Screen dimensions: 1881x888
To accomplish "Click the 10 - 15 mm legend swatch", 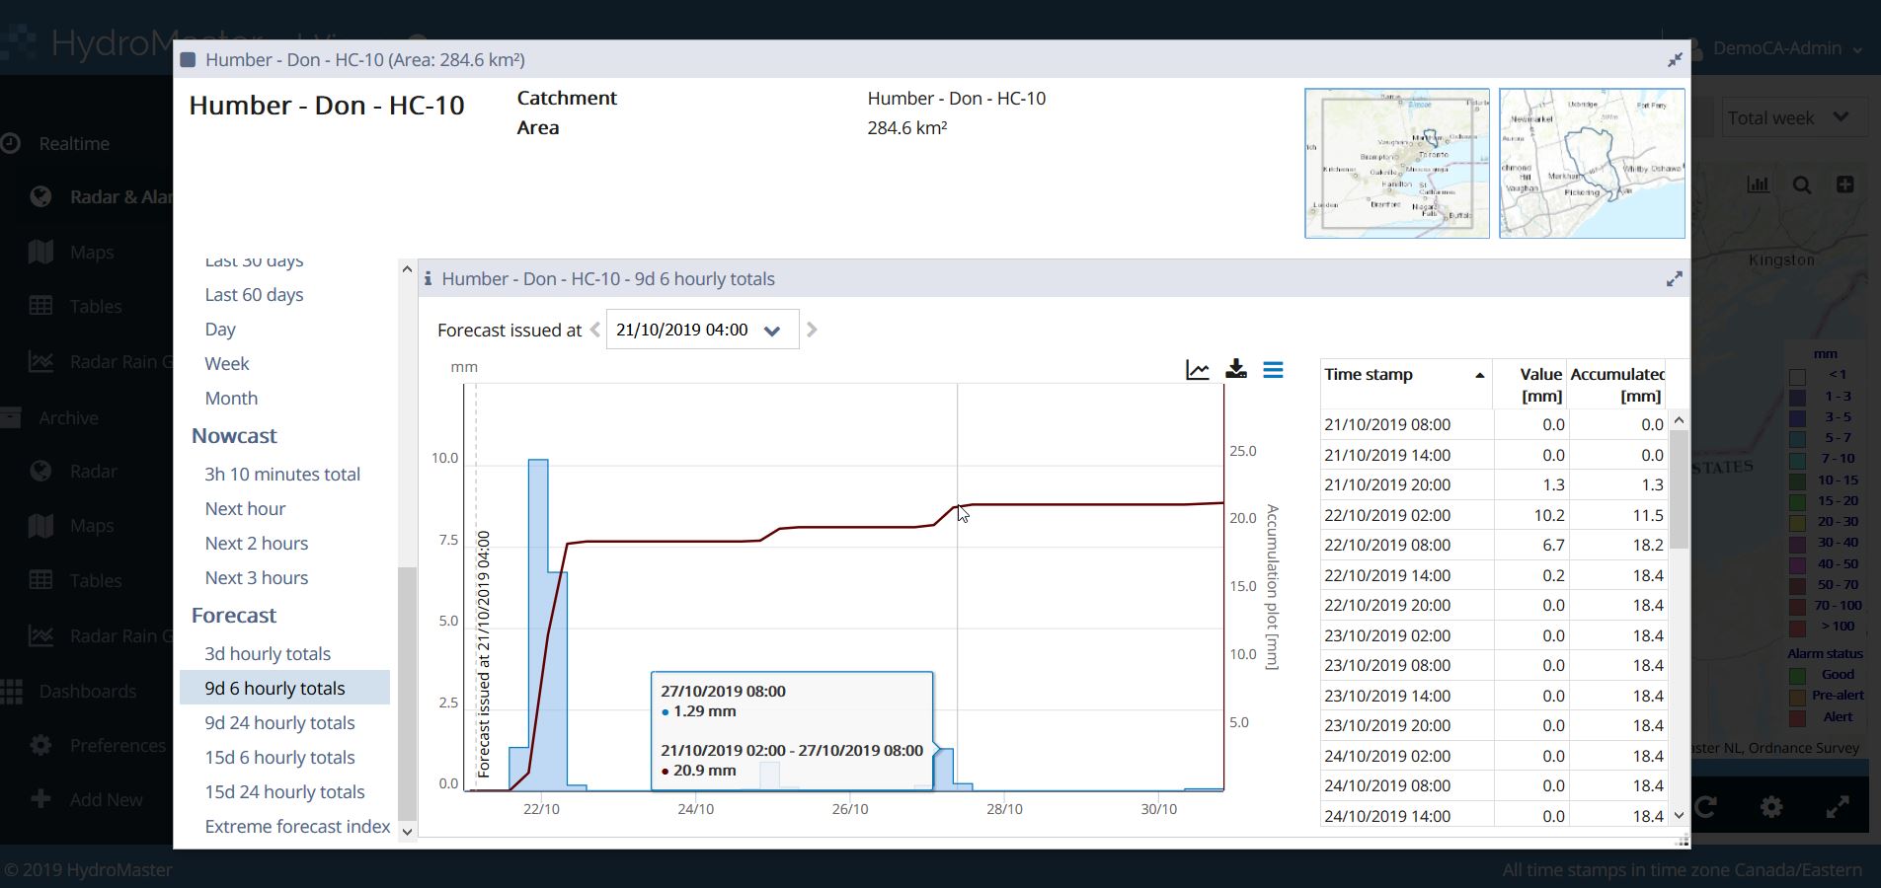I will pyautogui.click(x=1798, y=481).
